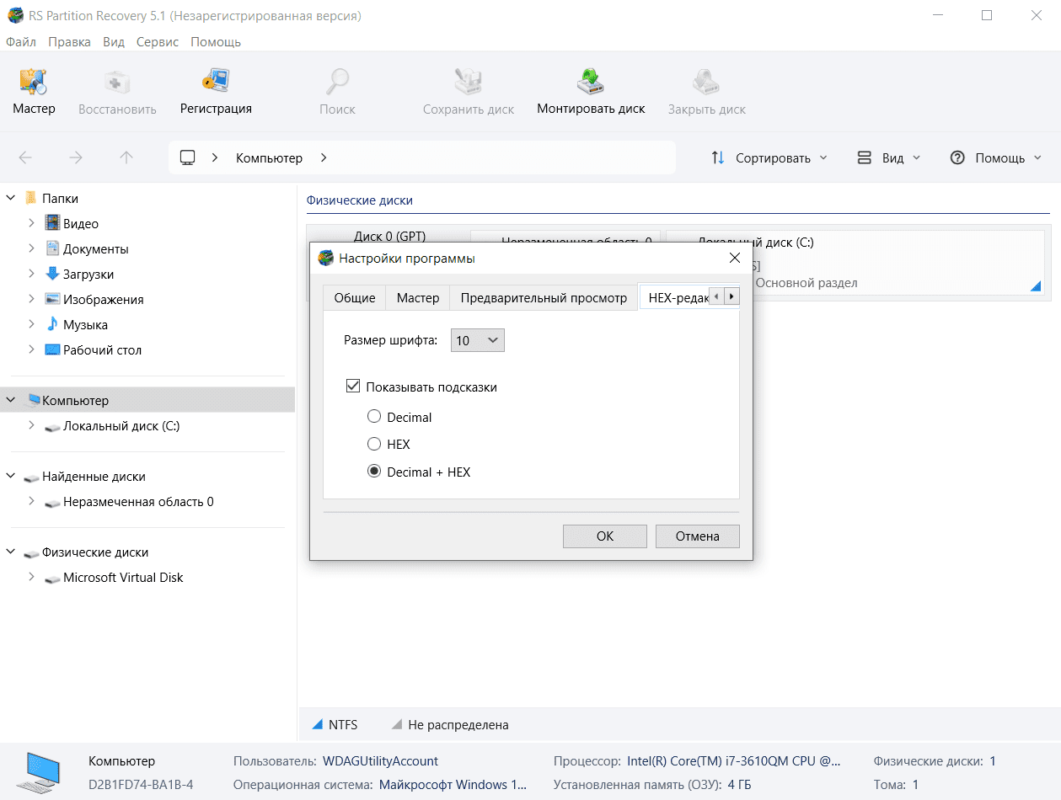The width and height of the screenshot is (1061, 800).
Task: Select the Музыка folder in tree
Action: (x=85, y=325)
